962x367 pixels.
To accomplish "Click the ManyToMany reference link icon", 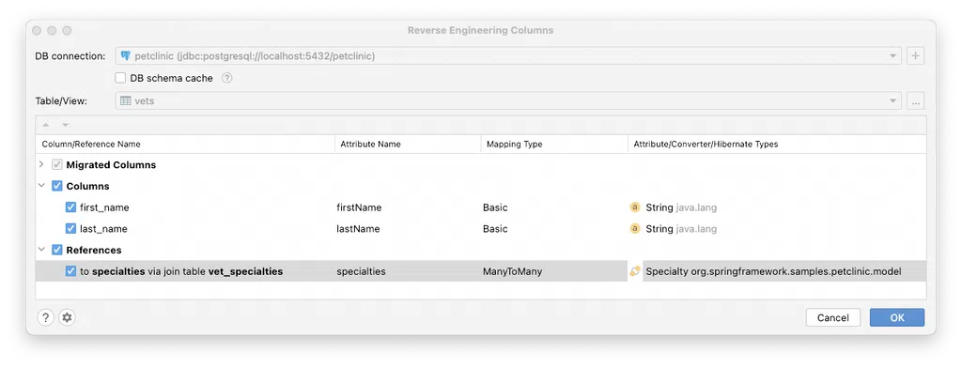I will [x=635, y=271].
